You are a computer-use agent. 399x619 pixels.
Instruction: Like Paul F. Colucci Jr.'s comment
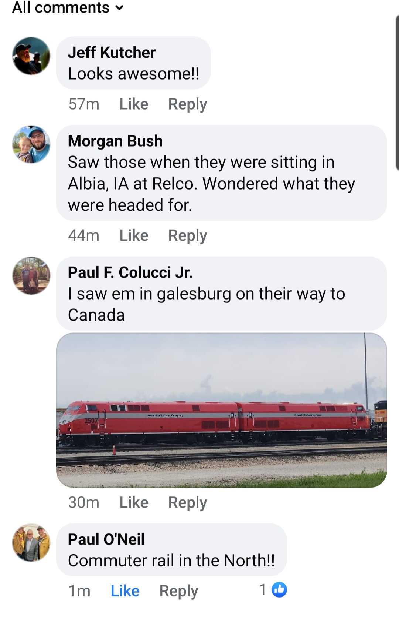[134, 502]
